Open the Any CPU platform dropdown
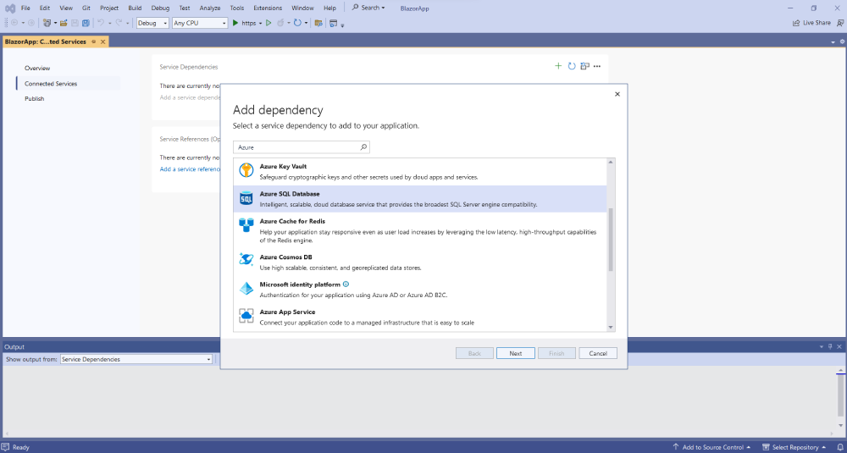 [x=200, y=23]
